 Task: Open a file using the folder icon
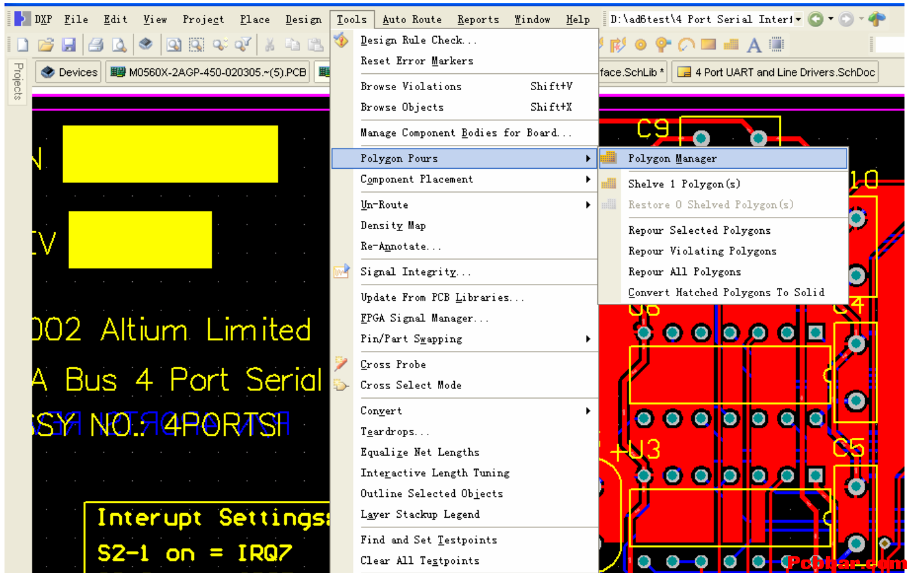45,44
